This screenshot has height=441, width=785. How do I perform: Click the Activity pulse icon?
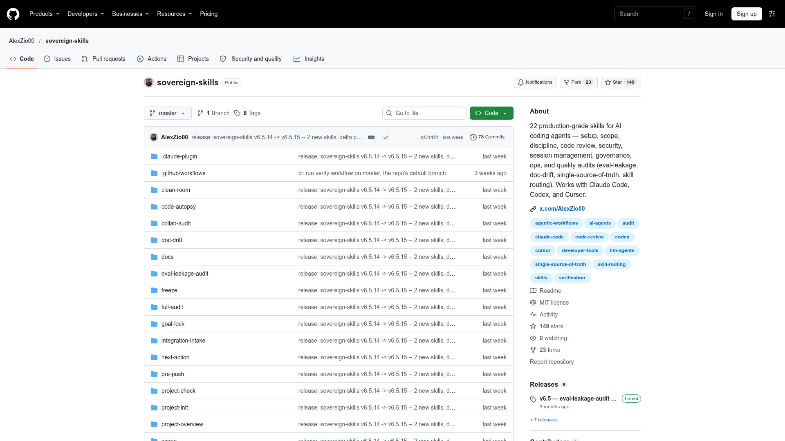click(x=533, y=314)
